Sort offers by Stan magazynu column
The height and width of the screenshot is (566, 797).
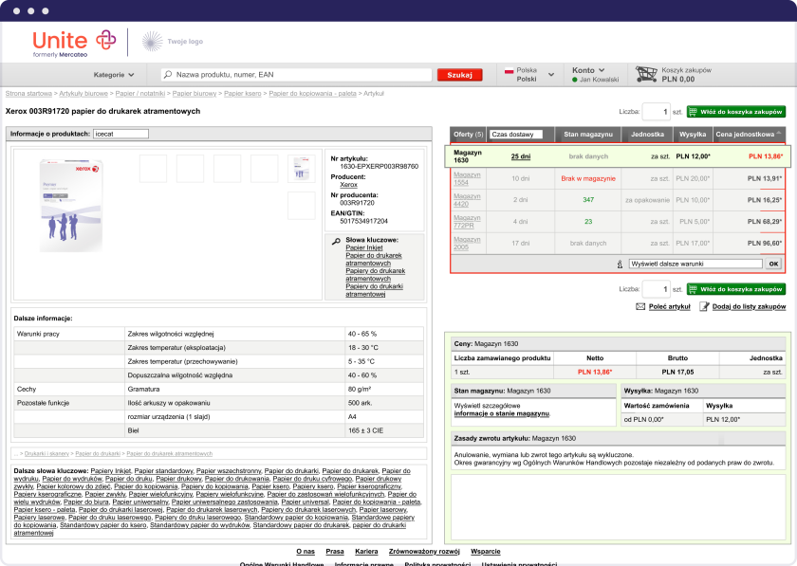(588, 135)
